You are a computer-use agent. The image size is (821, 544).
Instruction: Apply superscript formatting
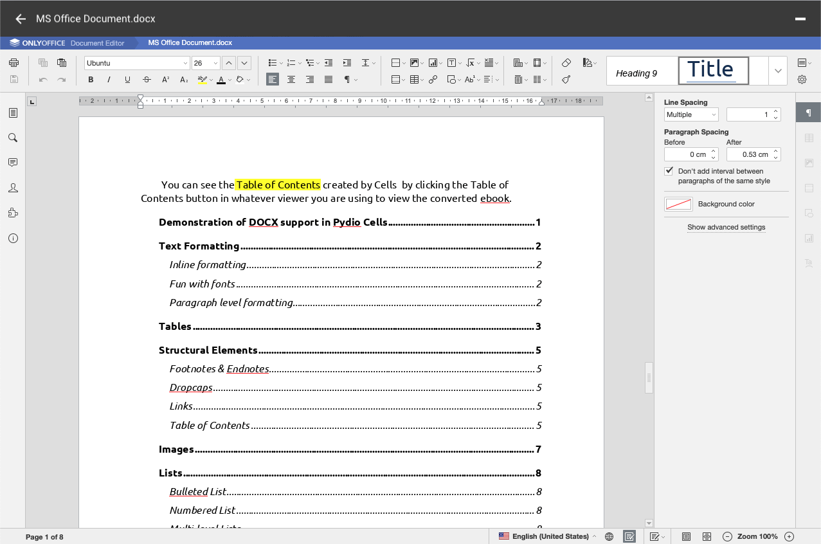165,80
